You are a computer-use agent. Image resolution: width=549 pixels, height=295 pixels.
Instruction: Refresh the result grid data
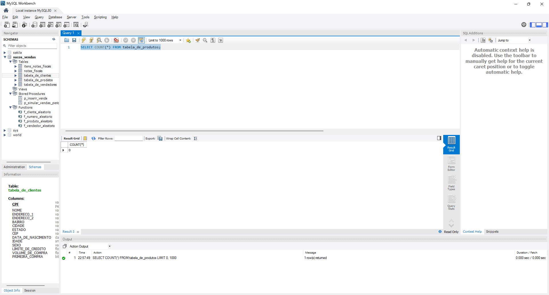pos(94,139)
